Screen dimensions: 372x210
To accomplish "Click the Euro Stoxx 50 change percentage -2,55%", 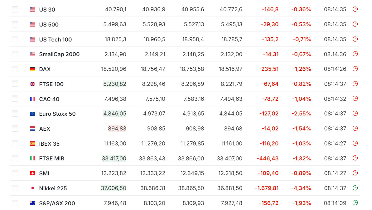I will click(x=302, y=114).
